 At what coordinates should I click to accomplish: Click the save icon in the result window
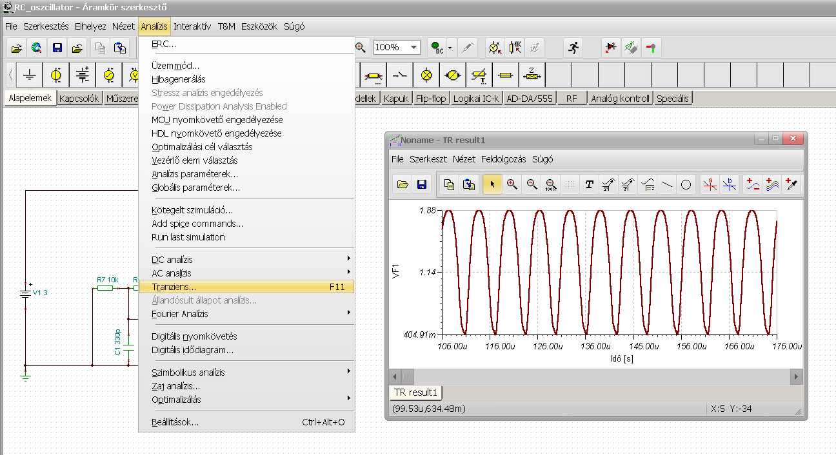tap(422, 185)
